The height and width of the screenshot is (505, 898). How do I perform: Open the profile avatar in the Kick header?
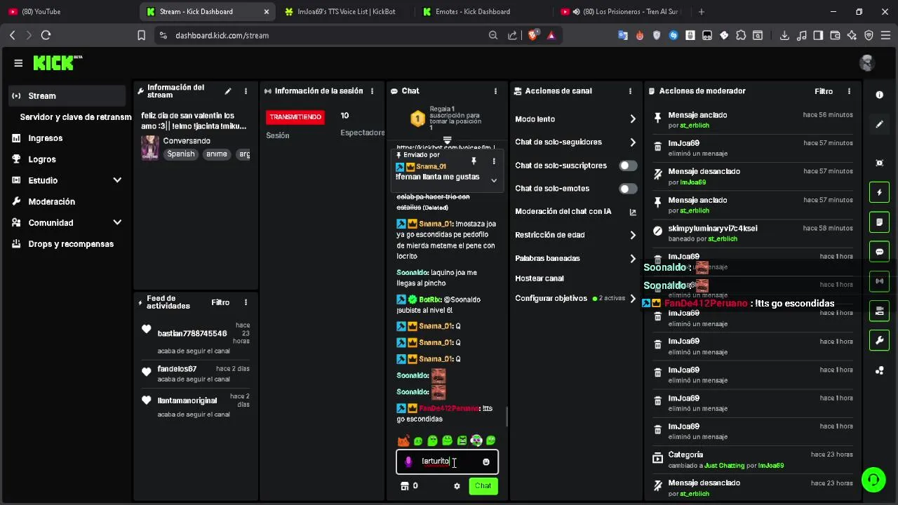click(867, 63)
